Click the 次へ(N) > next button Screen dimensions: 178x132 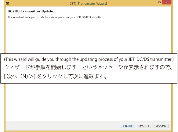click(144, 126)
